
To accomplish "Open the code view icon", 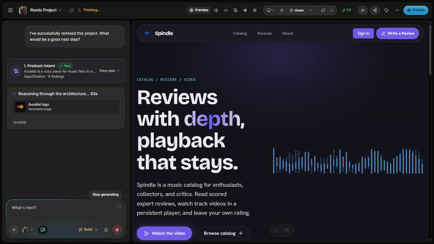I will 226,10.
